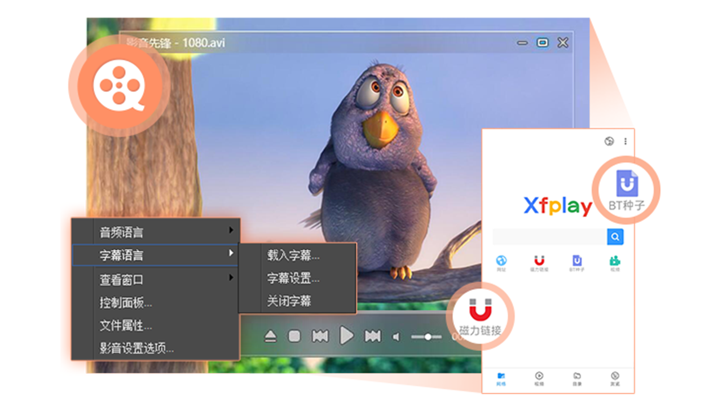Click the blue search magnifier button
The width and height of the screenshot is (722, 406).
click(615, 236)
